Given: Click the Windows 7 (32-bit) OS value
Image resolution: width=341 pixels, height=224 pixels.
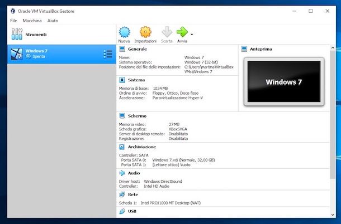Looking at the screenshot, I should click(x=201, y=62).
